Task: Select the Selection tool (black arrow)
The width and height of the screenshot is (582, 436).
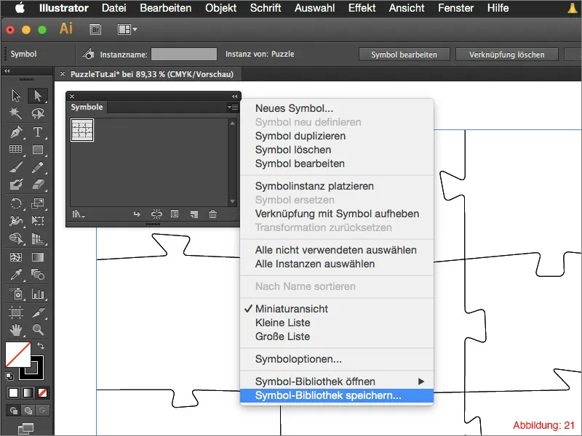Action: click(16, 96)
